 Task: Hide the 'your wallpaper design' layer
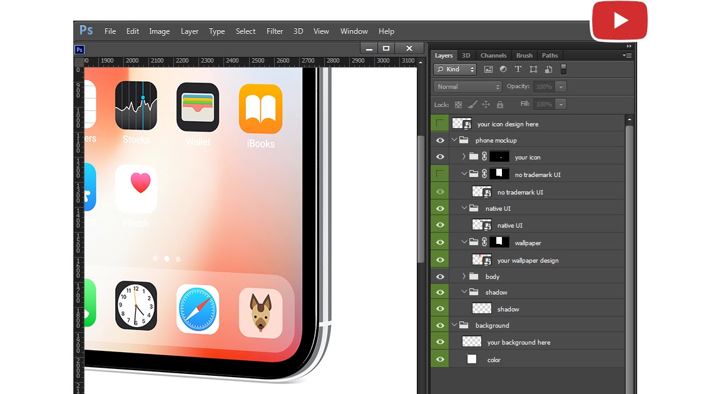[439, 260]
